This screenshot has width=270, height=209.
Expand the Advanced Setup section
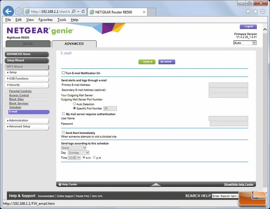coord(27,127)
